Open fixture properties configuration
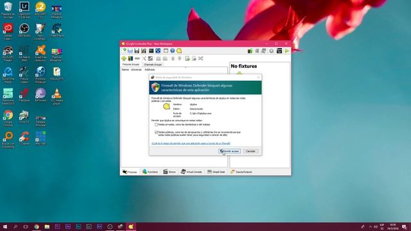Image resolution: width=411 pixels, height=231 pixels. 144,58
